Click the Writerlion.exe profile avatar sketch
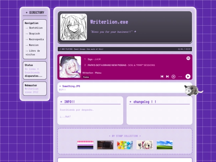This screenshot has width=216, height=162. coord(74,27)
